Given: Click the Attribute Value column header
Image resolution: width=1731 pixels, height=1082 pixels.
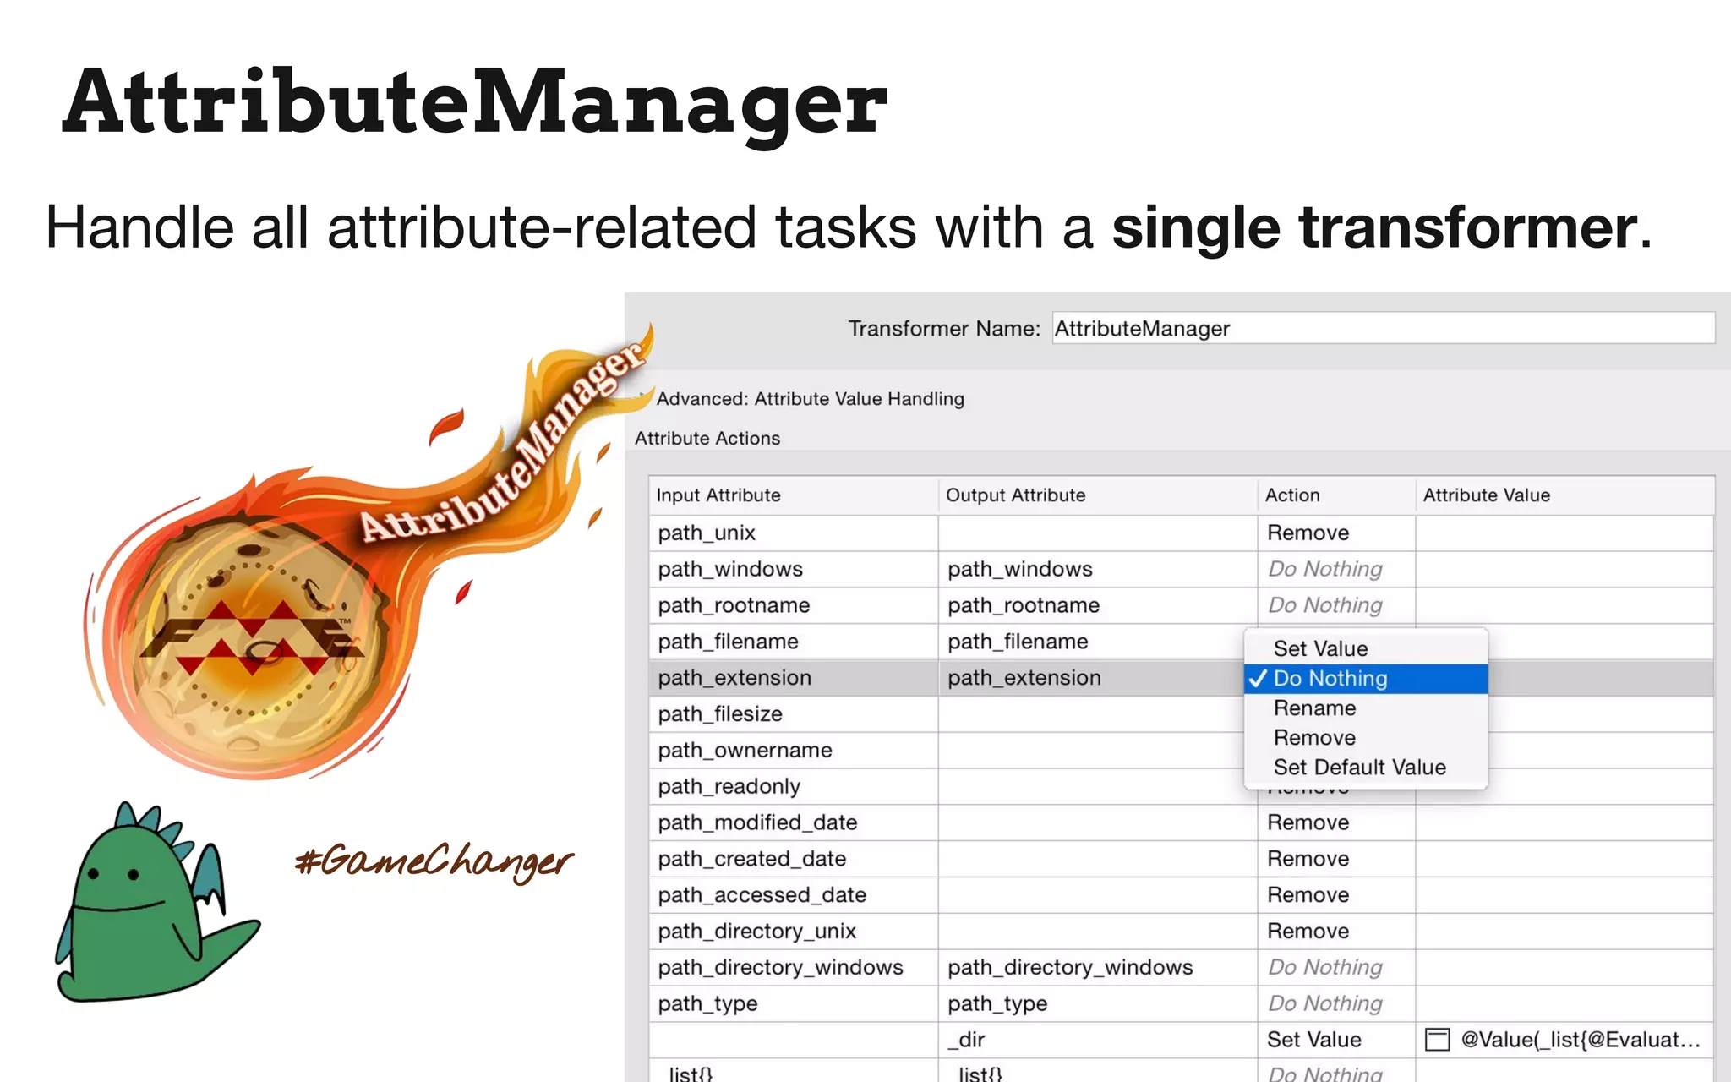Looking at the screenshot, I should (1565, 495).
